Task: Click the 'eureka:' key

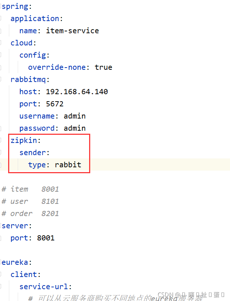Action: point(17,263)
